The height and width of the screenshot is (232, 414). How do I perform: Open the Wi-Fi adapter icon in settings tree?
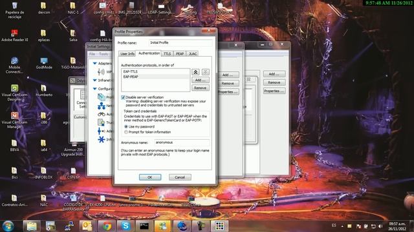point(101,72)
